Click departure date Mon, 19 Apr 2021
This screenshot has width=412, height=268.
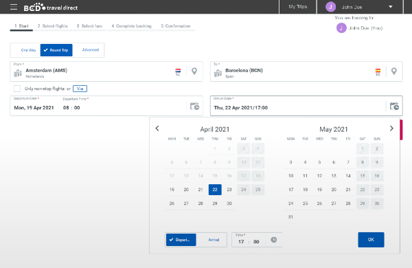tap(34, 108)
